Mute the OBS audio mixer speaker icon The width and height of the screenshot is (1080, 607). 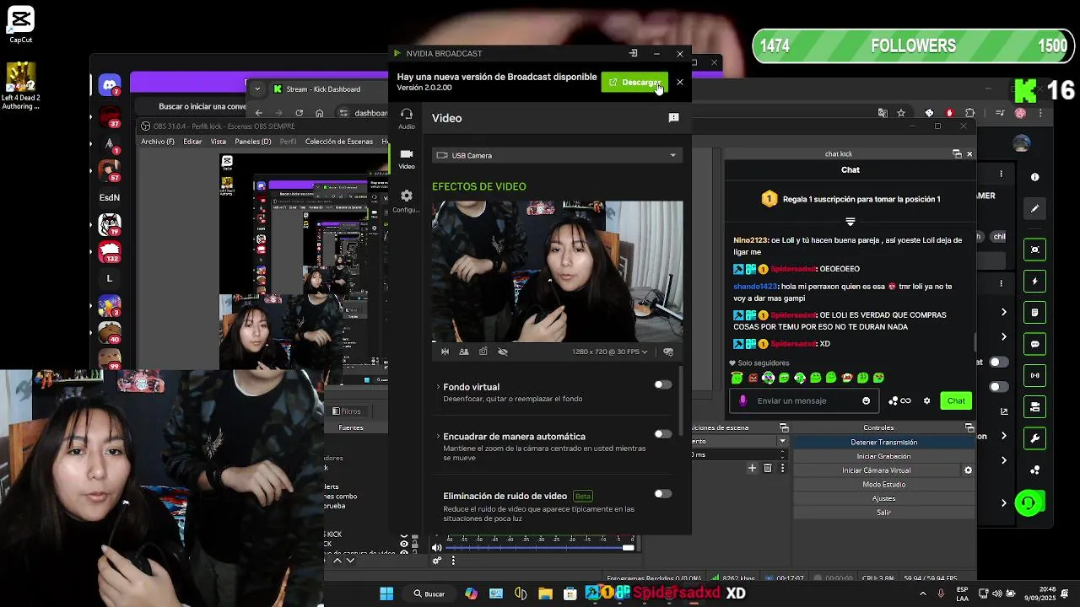tap(436, 547)
